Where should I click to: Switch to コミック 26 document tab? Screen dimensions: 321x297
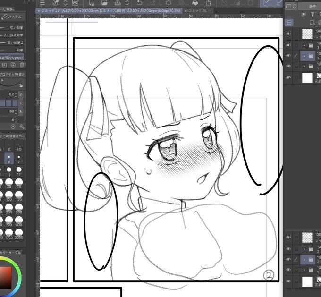(197, 11)
